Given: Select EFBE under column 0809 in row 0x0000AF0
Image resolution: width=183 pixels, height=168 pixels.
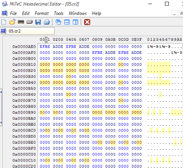Looking at the screenshot, I should coord(97,52).
